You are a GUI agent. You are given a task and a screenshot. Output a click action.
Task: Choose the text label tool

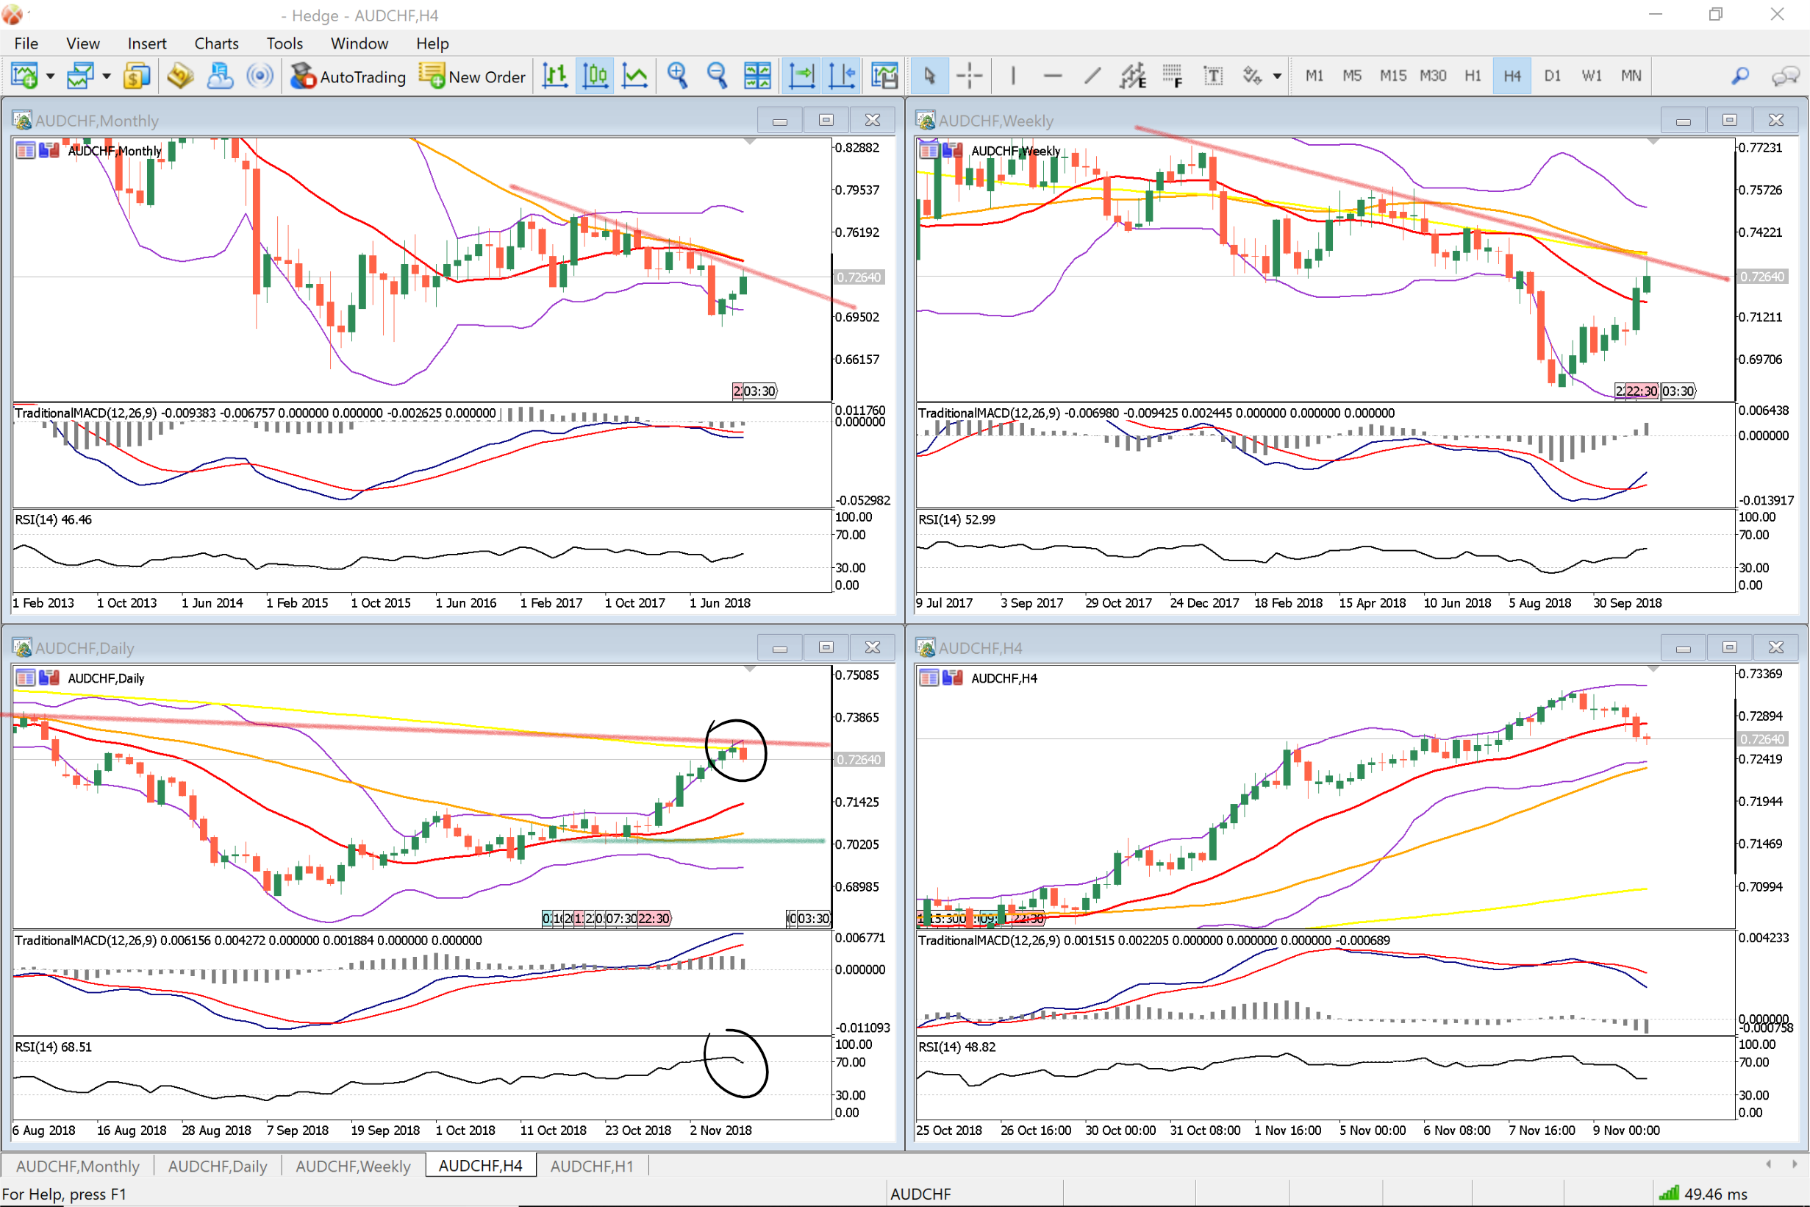coord(1212,76)
